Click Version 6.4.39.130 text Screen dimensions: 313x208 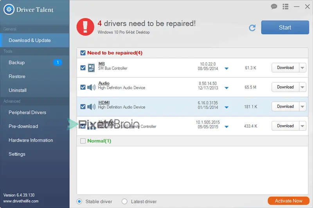pos(19,195)
